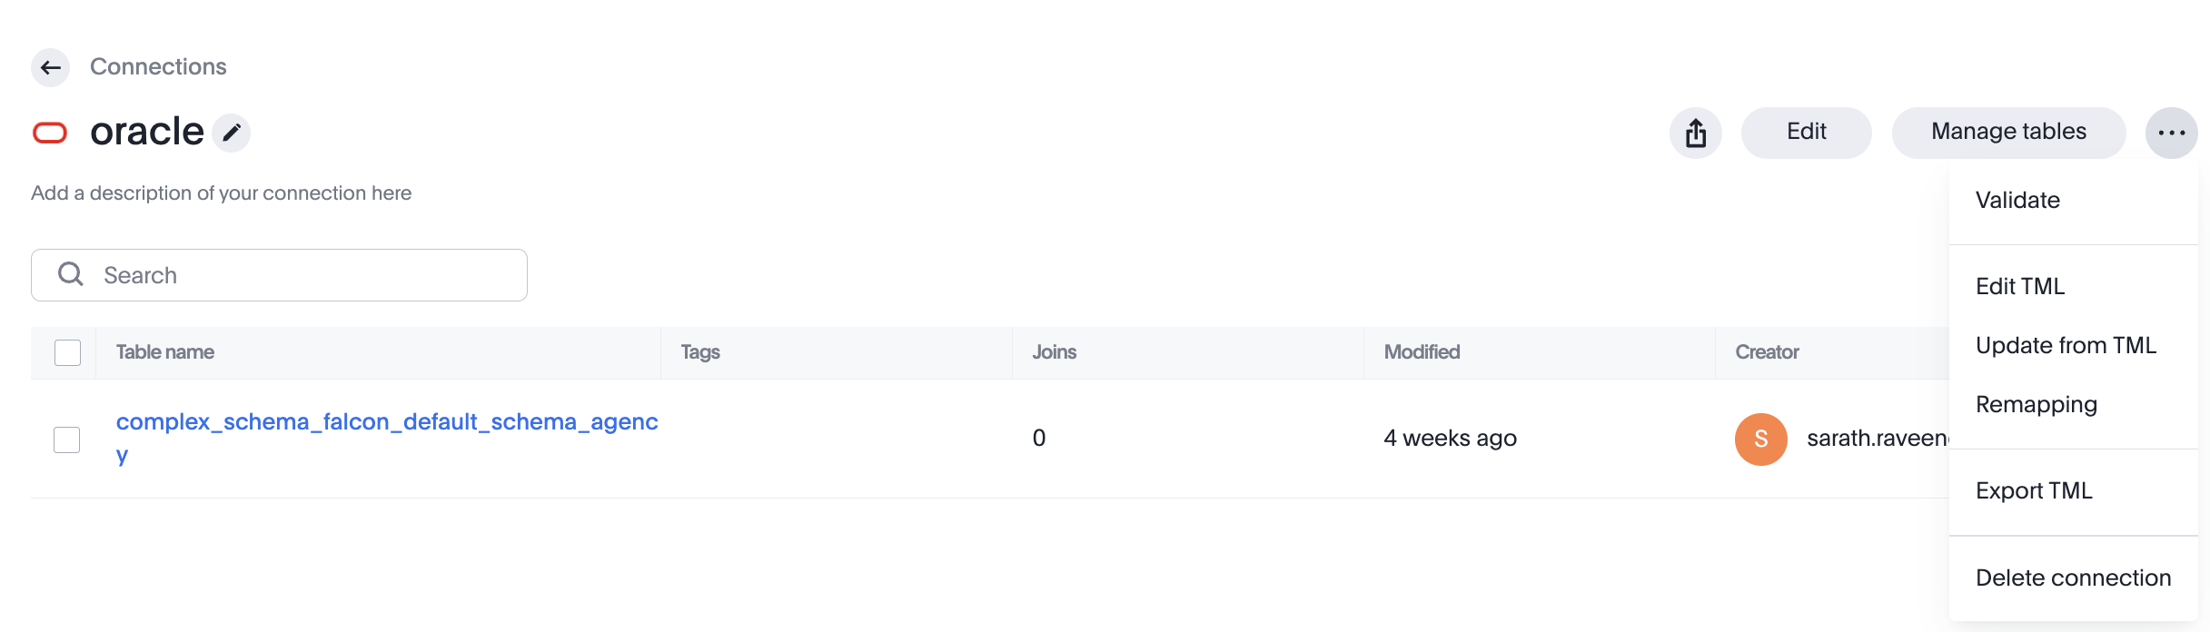Choose Update from TML option
This screenshot has width=2210, height=632.
point(2066,345)
